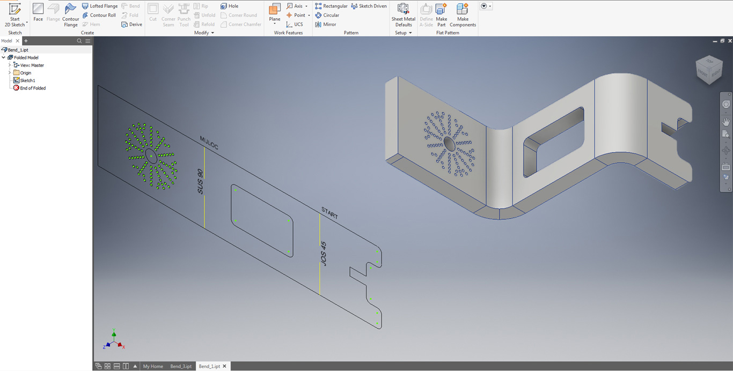The image size is (733, 371).
Task: Click the ViewCube FRONT face
Action: (x=702, y=73)
